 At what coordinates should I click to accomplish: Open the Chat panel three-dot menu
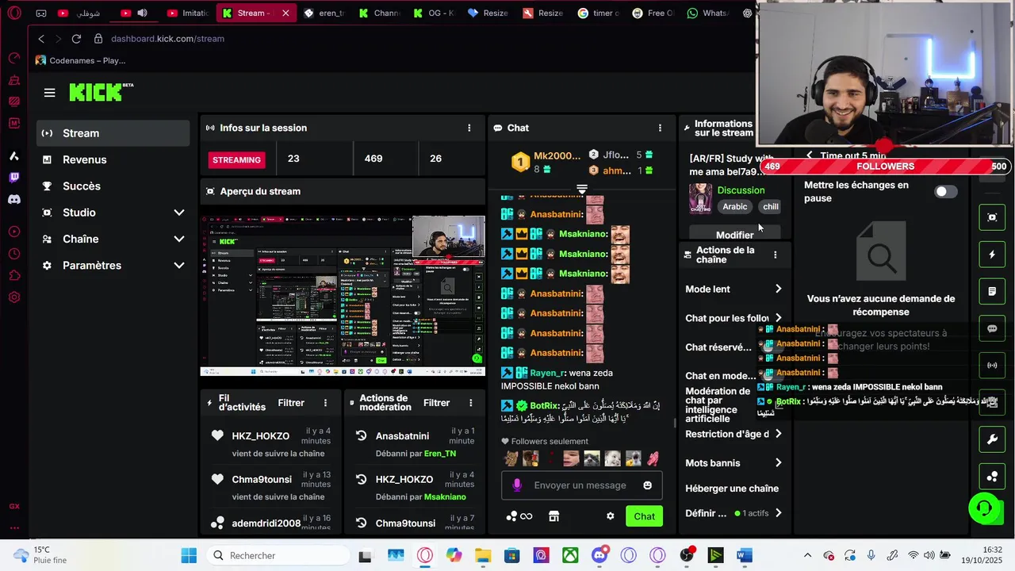click(660, 128)
